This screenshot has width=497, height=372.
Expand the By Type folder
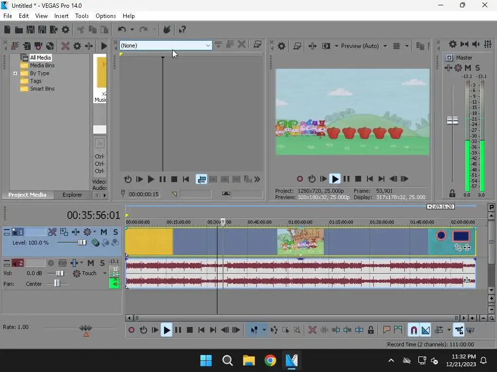point(15,74)
